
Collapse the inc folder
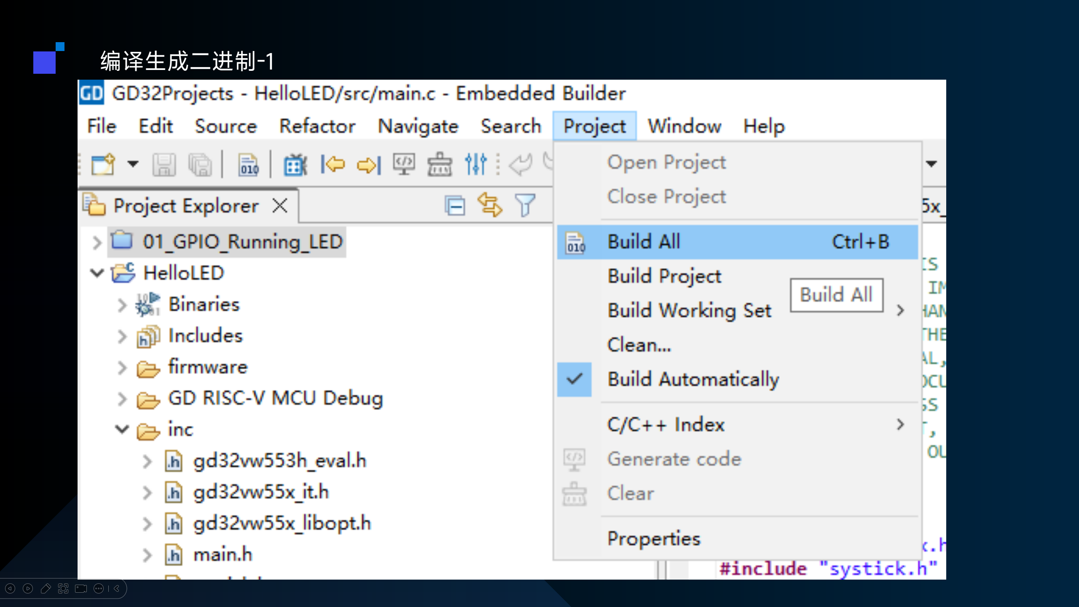click(x=122, y=429)
